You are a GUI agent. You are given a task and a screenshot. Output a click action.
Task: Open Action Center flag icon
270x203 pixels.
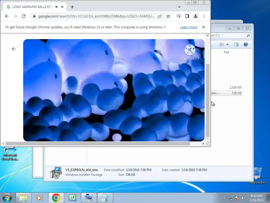pyautogui.click(x=237, y=198)
